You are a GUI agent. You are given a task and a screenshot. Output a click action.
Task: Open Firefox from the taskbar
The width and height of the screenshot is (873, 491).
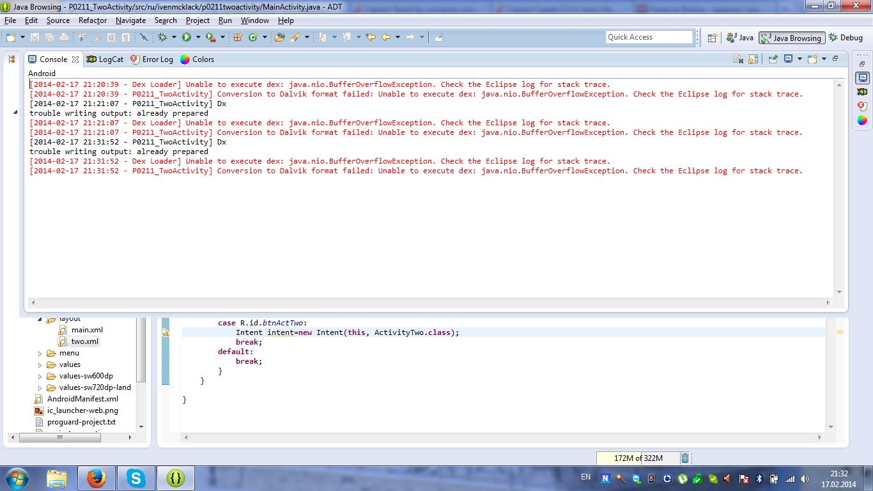coord(97,478)
